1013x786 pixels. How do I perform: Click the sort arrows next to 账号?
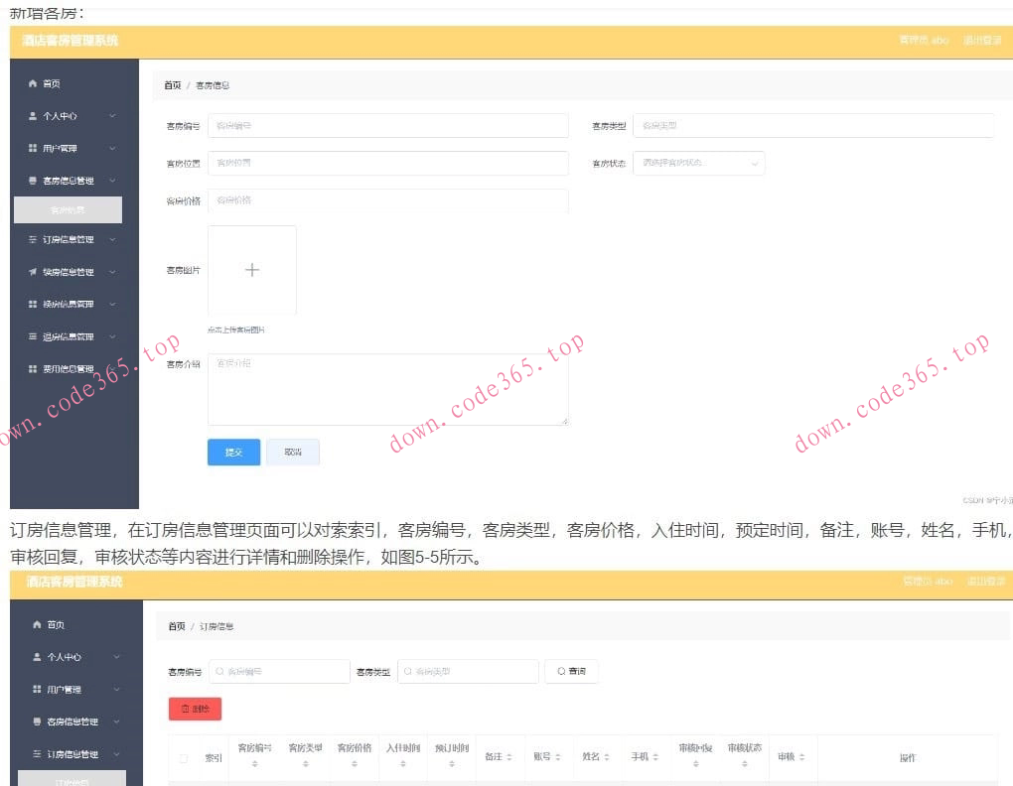(x=557, y=757)
